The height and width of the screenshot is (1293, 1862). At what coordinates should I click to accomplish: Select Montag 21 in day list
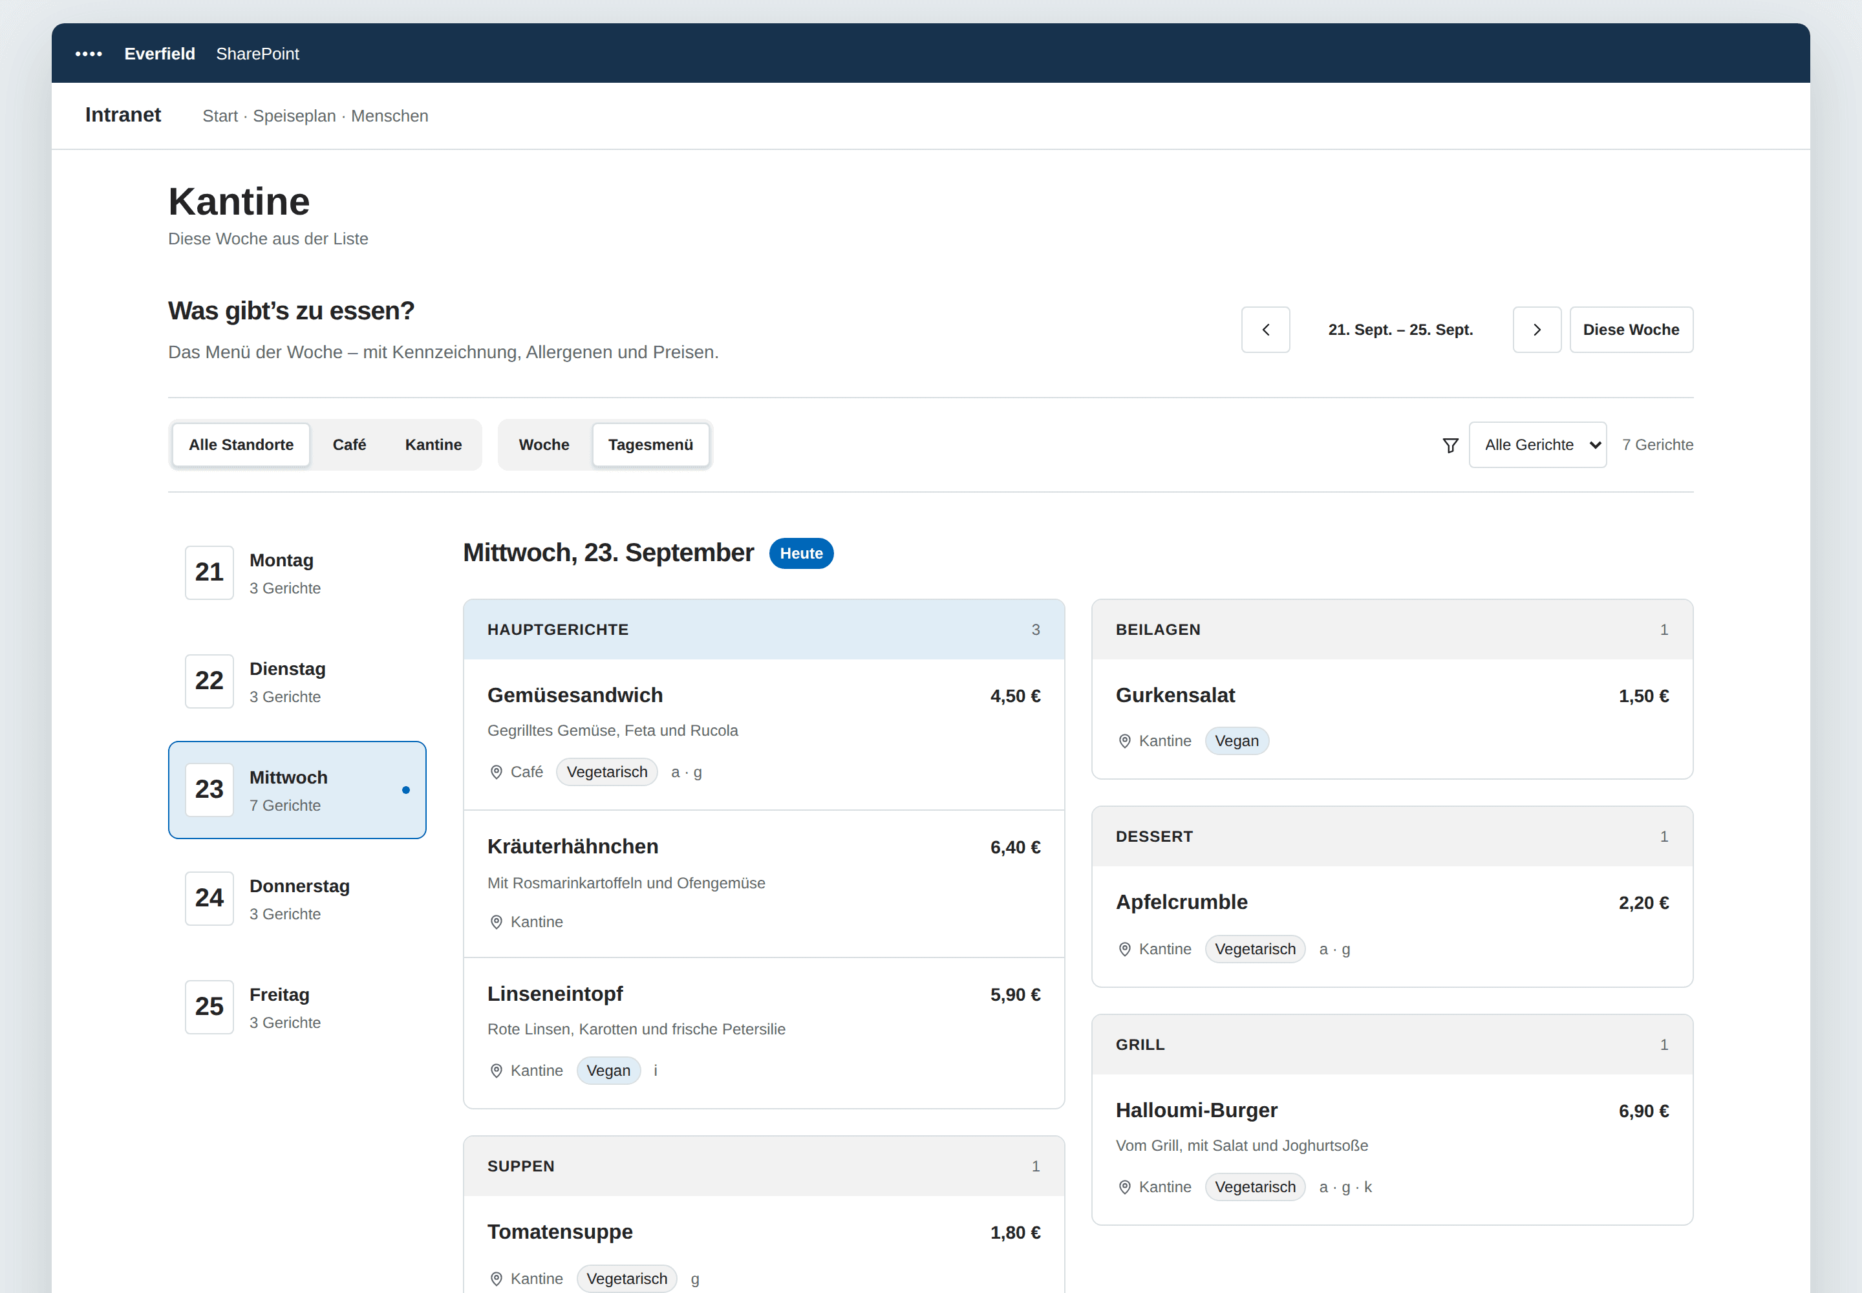pyautogui.click(x=297, y=573)
